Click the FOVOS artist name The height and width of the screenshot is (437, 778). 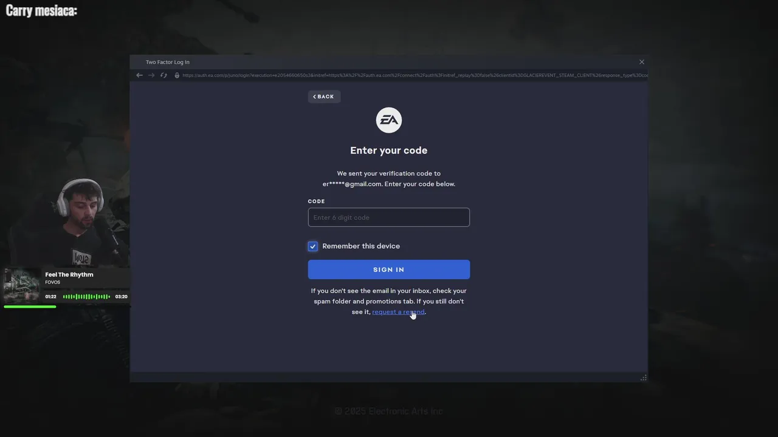(x=53, y=282)
